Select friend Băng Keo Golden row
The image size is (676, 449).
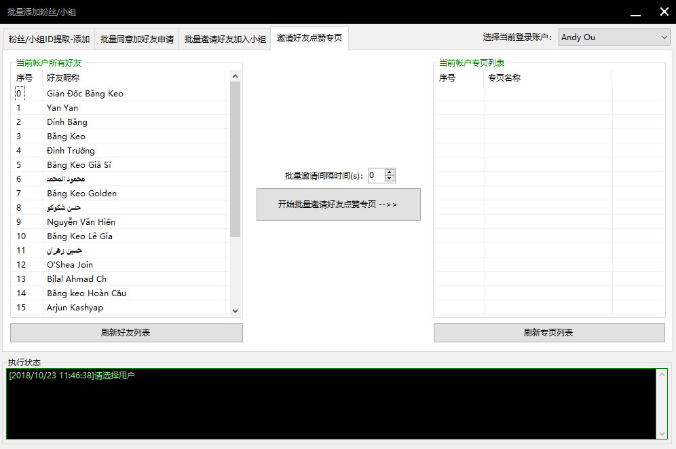pos(81,194)
